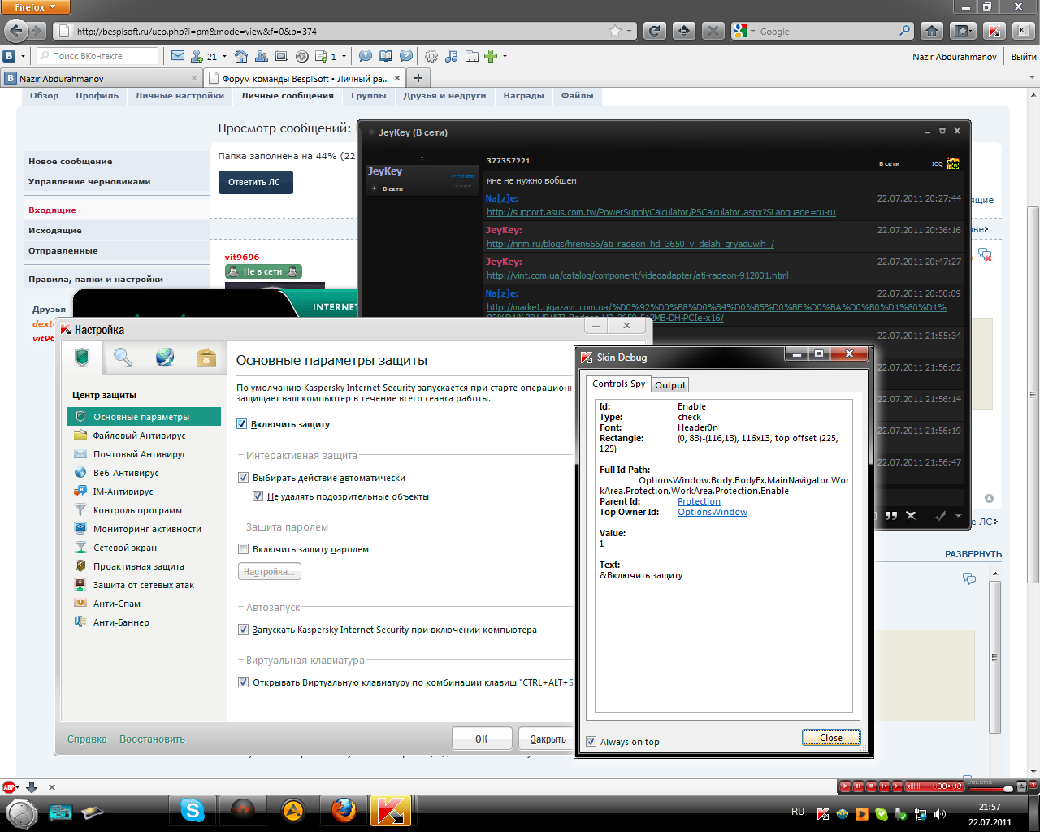Select Анти-Спам in settings list
The height and width of the screenshot is (832, 1040).
[x=117, y=604]
